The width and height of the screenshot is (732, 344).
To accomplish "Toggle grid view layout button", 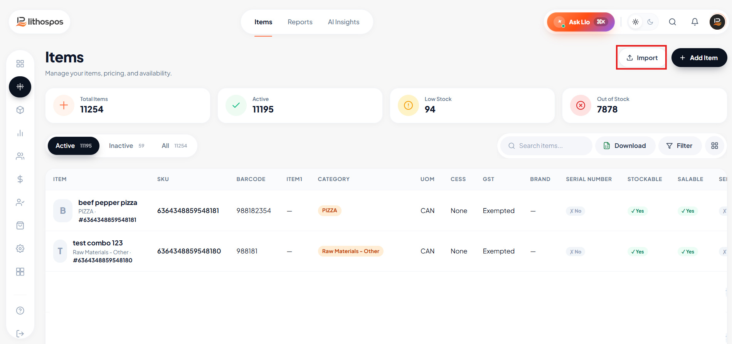I will point(715,146).
